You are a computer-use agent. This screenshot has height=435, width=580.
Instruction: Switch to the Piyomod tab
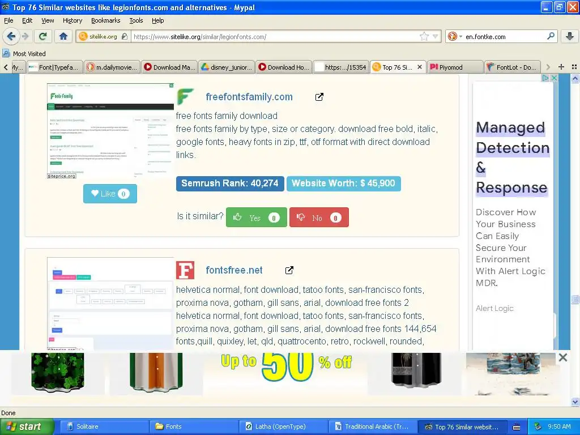(x=455, y=67)
